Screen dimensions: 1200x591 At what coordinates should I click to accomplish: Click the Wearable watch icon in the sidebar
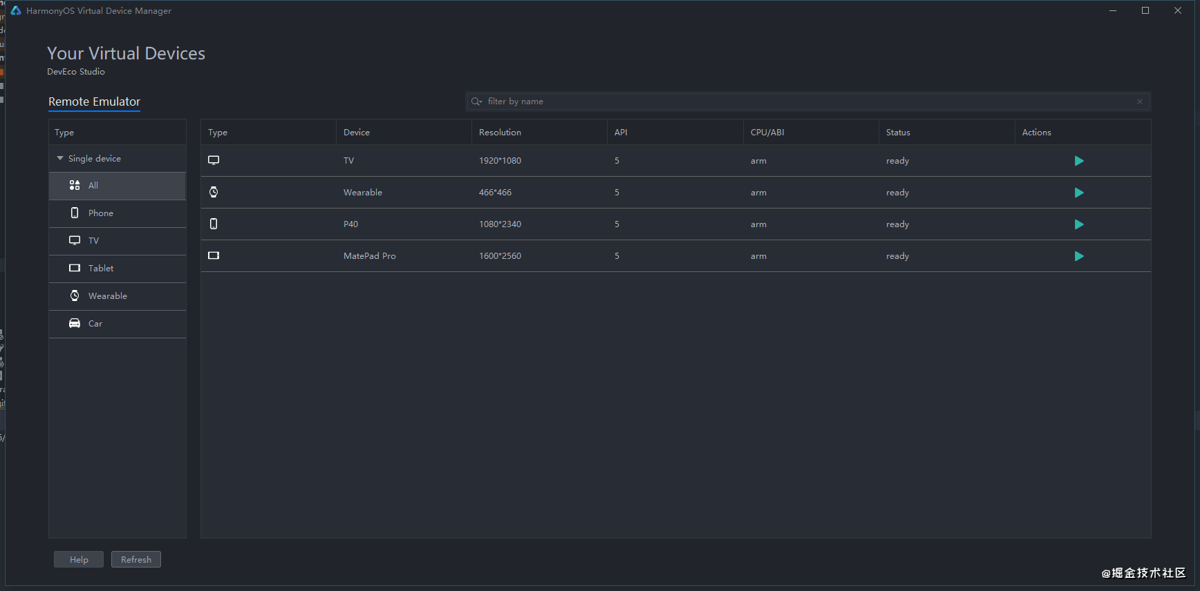click(75, 295)
